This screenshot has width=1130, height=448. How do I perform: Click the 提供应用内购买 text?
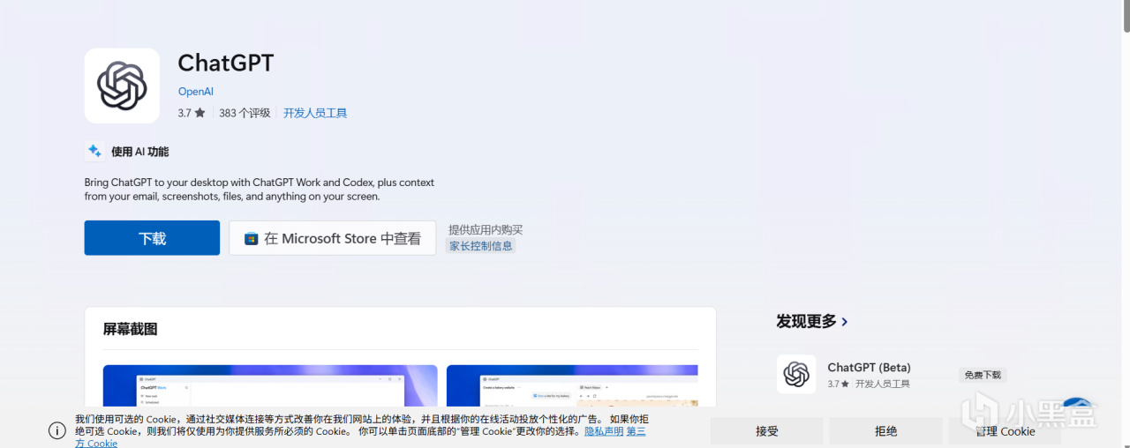coord(486,229)
